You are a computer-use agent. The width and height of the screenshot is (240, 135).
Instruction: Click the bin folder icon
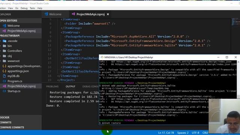point(4,46)
